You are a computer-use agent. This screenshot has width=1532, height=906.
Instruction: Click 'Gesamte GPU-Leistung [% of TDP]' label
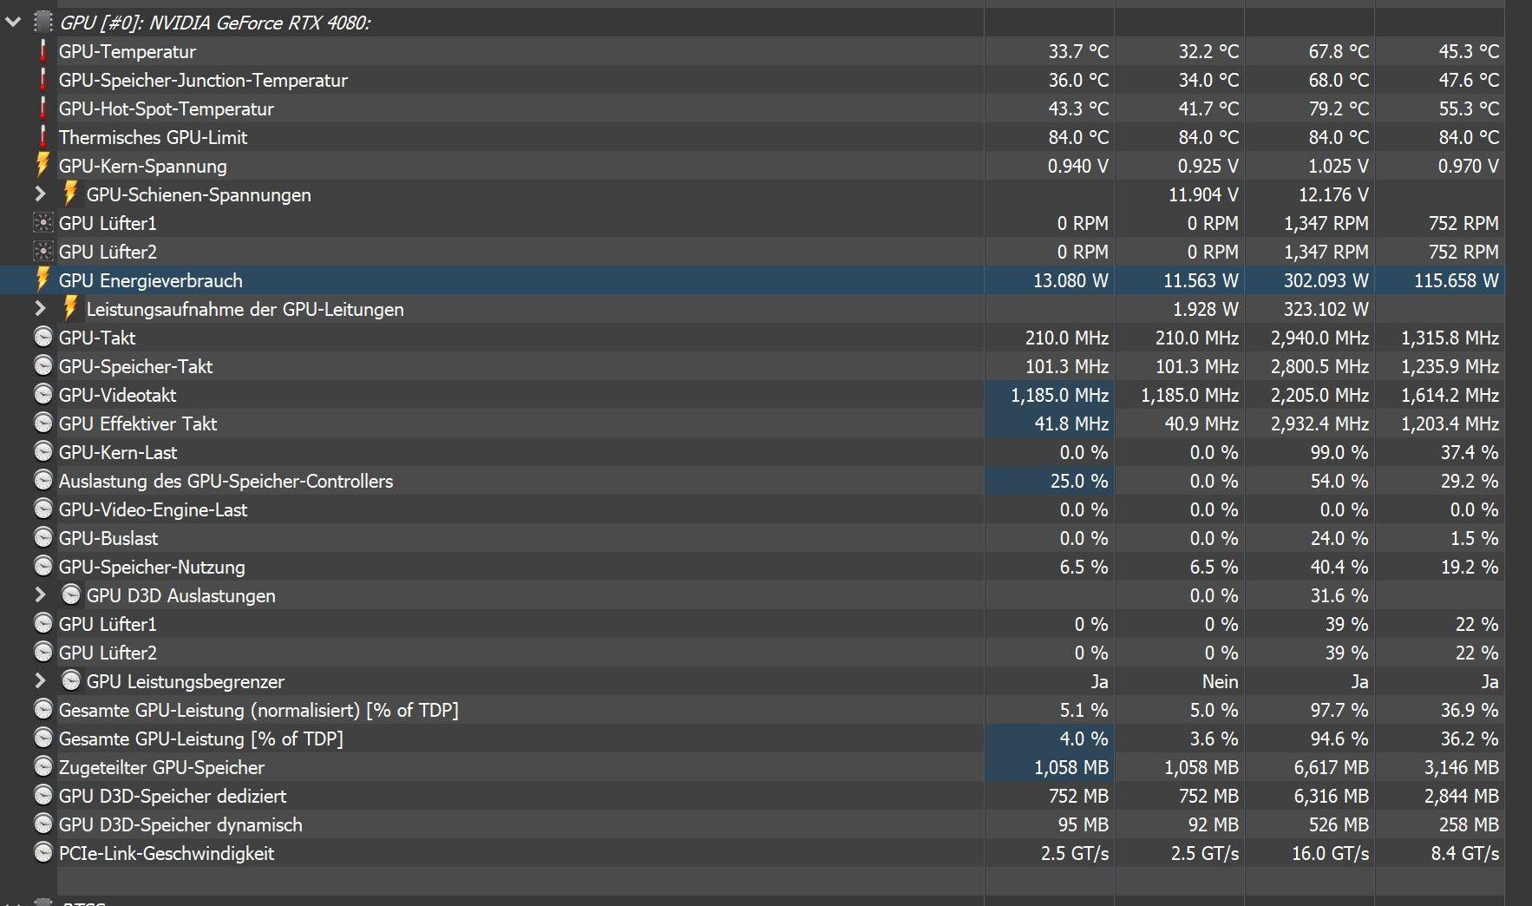pos(201,739)
